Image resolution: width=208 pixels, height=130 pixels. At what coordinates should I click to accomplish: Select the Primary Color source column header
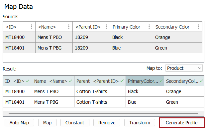click(132, 27)
